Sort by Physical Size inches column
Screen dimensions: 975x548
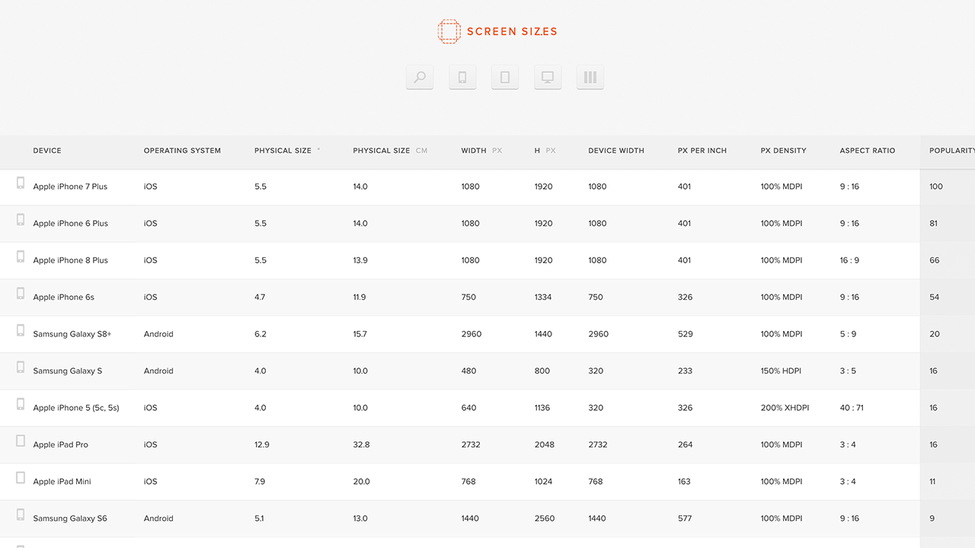tap(283, 151)
